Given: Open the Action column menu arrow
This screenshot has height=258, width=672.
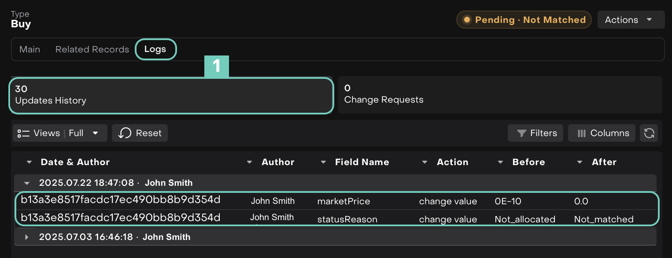Looking at the screenshot, I should click(425, 162).
